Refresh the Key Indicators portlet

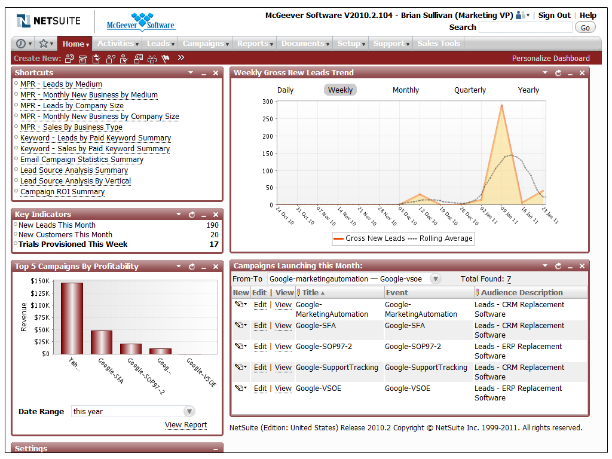(192, 215)
